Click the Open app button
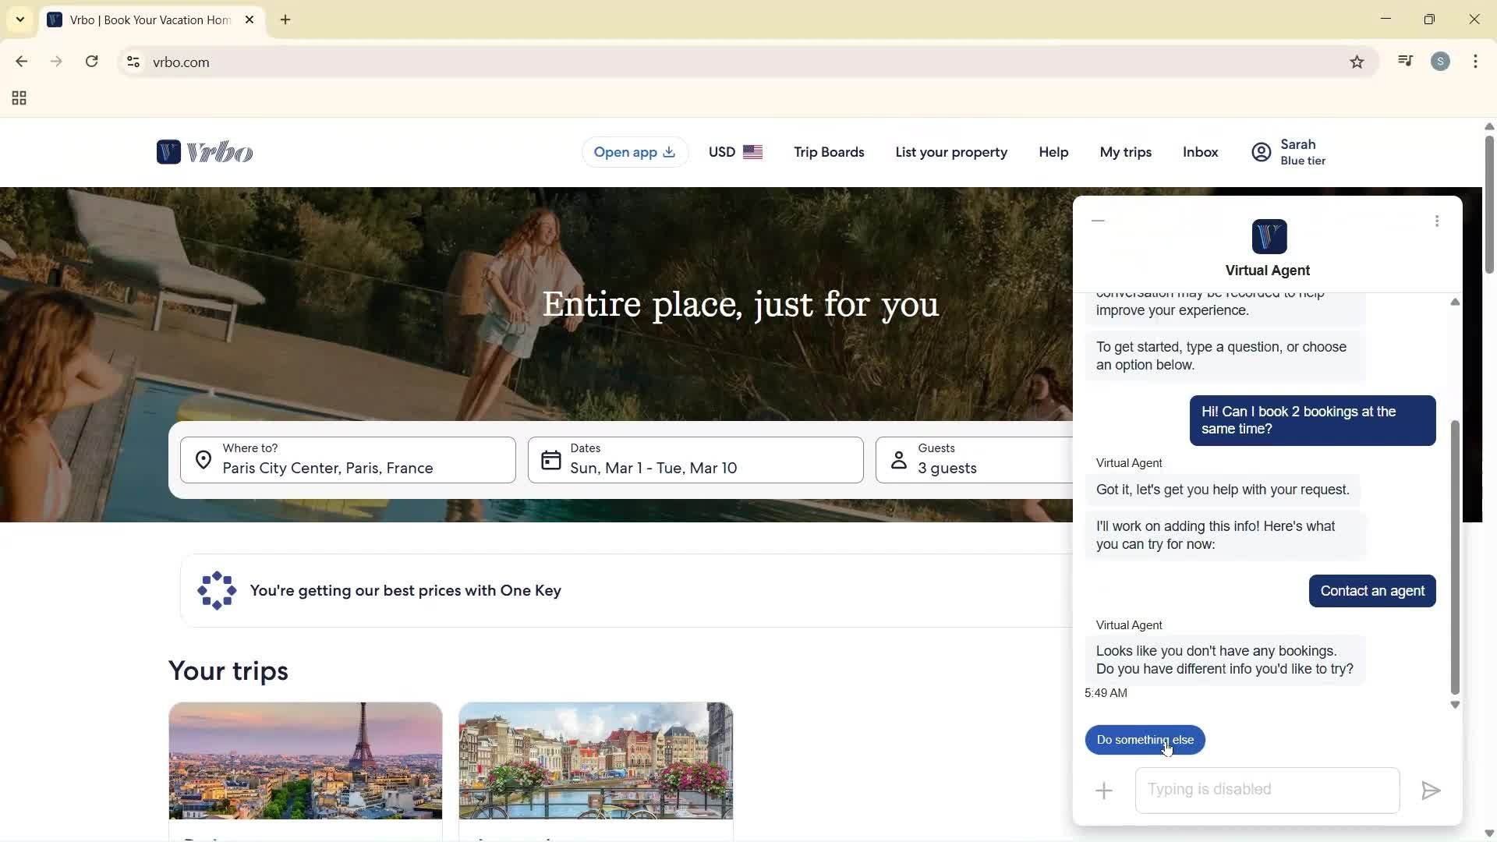1497x842 pixels. [x=634, y=152]
